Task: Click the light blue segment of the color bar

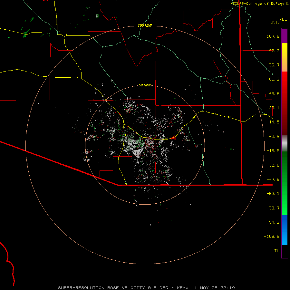Action: coord(285,230)
